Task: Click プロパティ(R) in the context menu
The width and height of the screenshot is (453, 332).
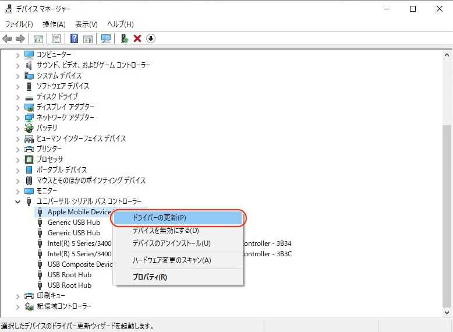Action: (x=150, y=277)
